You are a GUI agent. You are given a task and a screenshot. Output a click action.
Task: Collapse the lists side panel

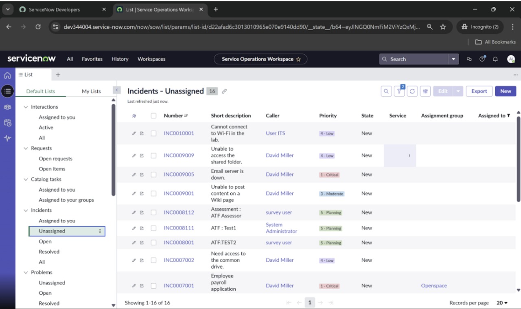[116, 90]
